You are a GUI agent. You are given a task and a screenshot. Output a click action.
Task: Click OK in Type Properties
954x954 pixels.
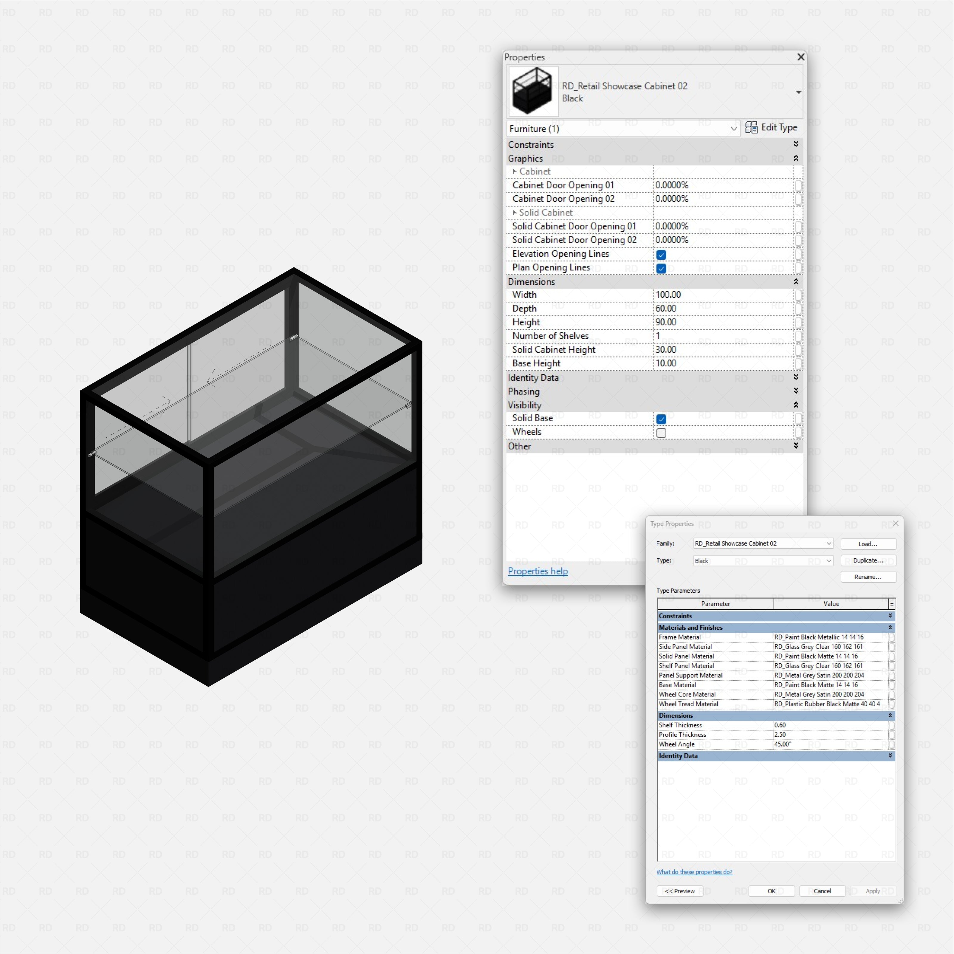pos(771,891)
